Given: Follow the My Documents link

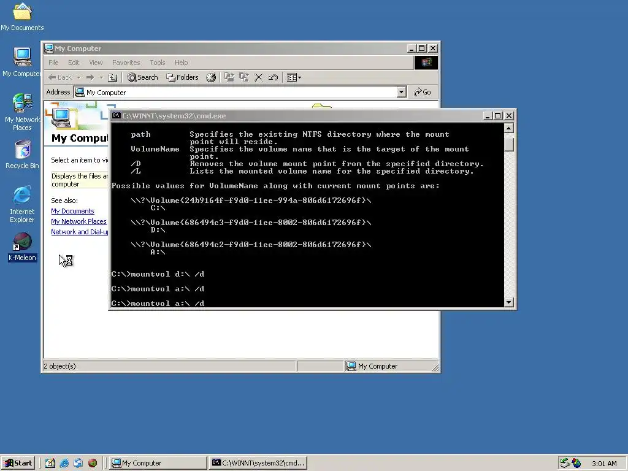Looking at the screenshot, I should pyautogui.click(x=72, y=211).
